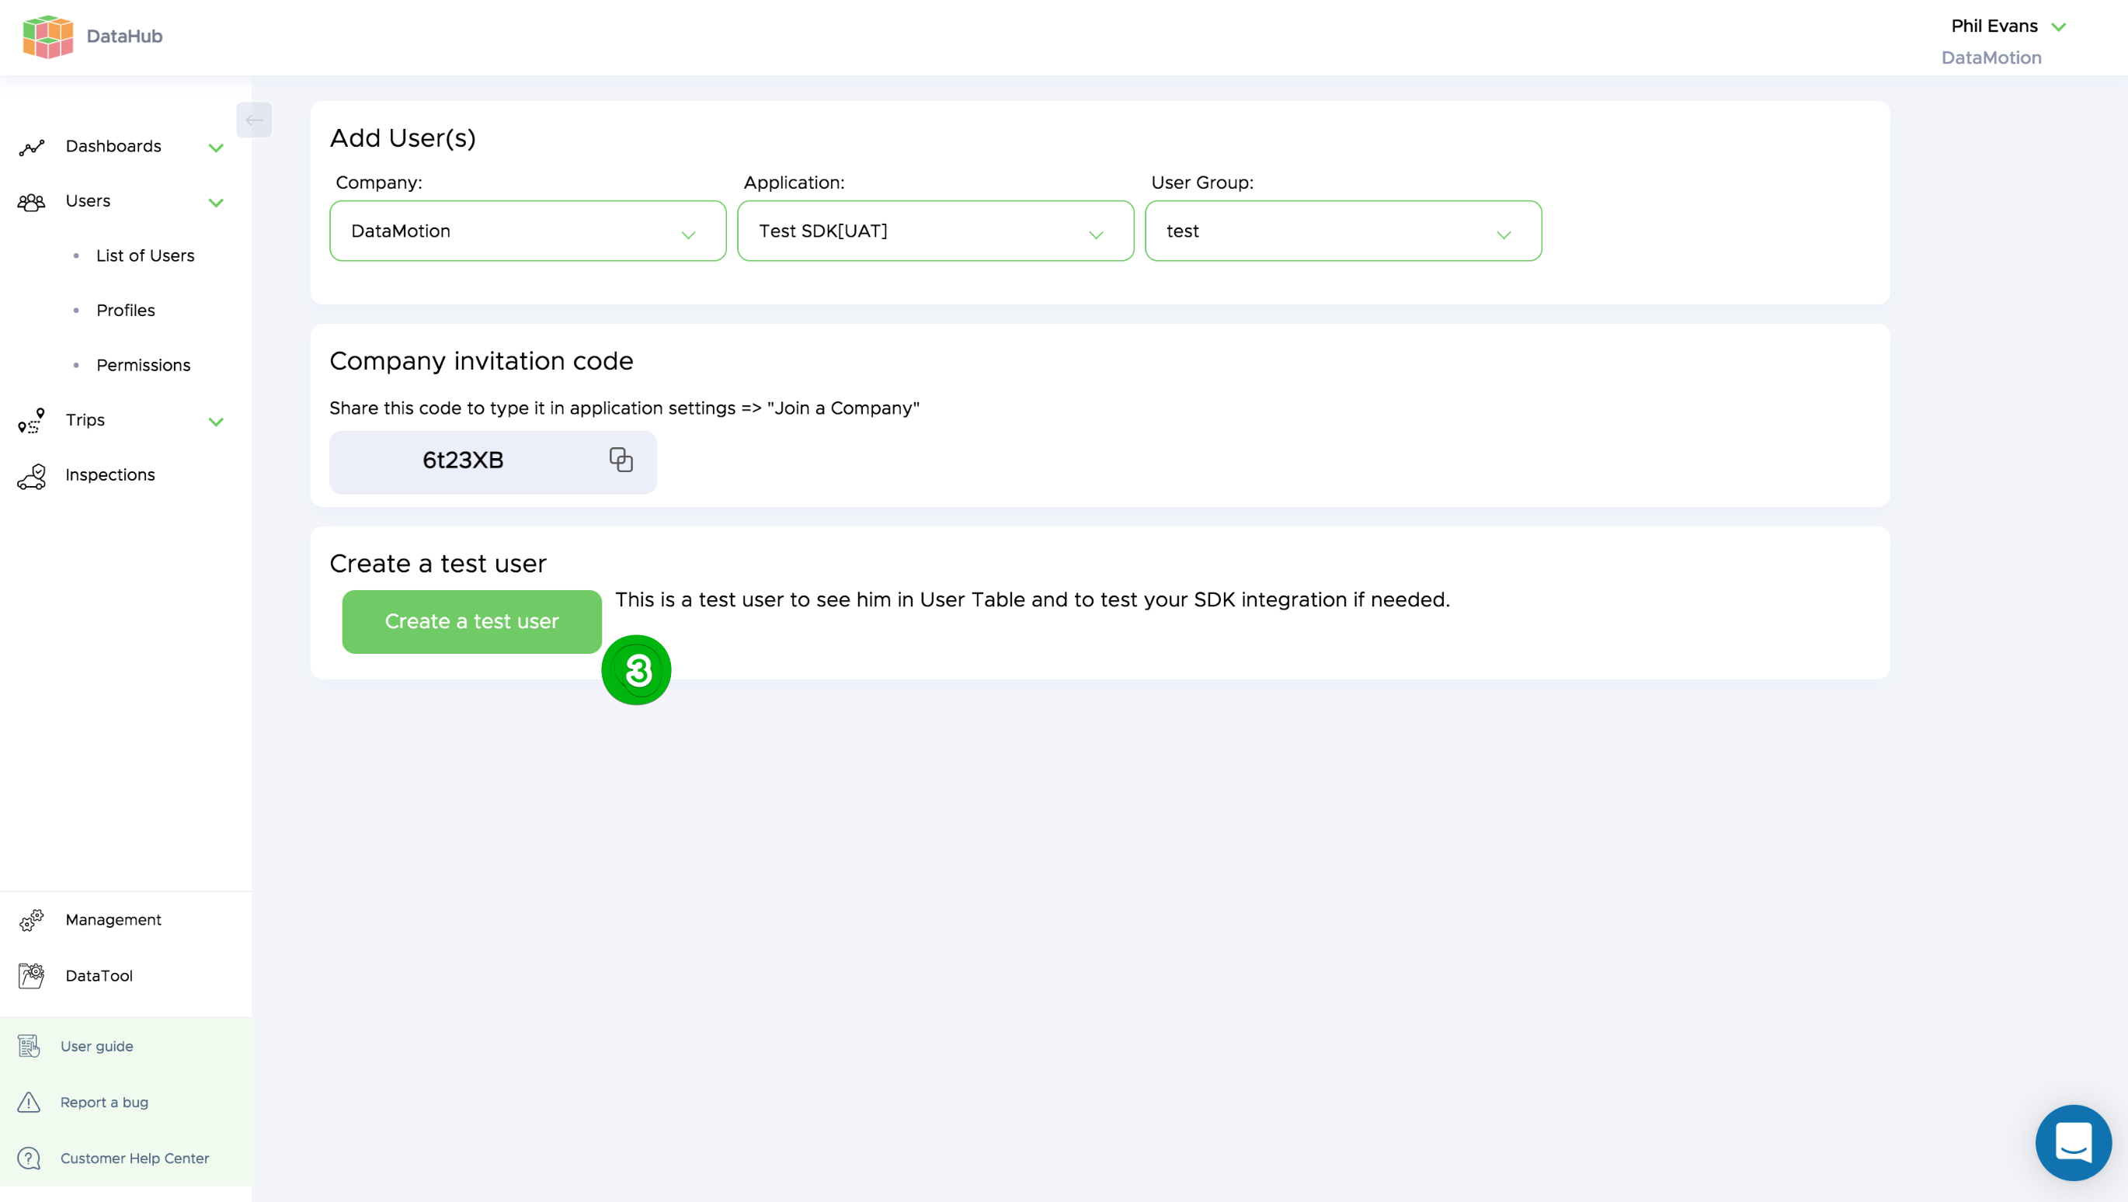Open the User guide link
2128x1202 pixels.
(x=96, y=1046)
